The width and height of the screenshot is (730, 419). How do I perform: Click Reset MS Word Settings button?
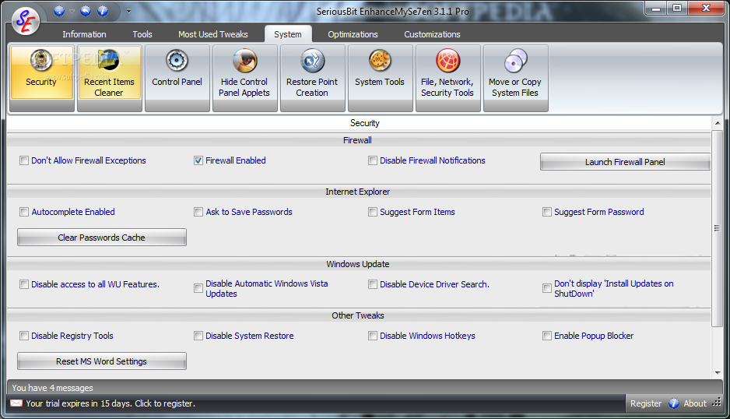[101, 361]
